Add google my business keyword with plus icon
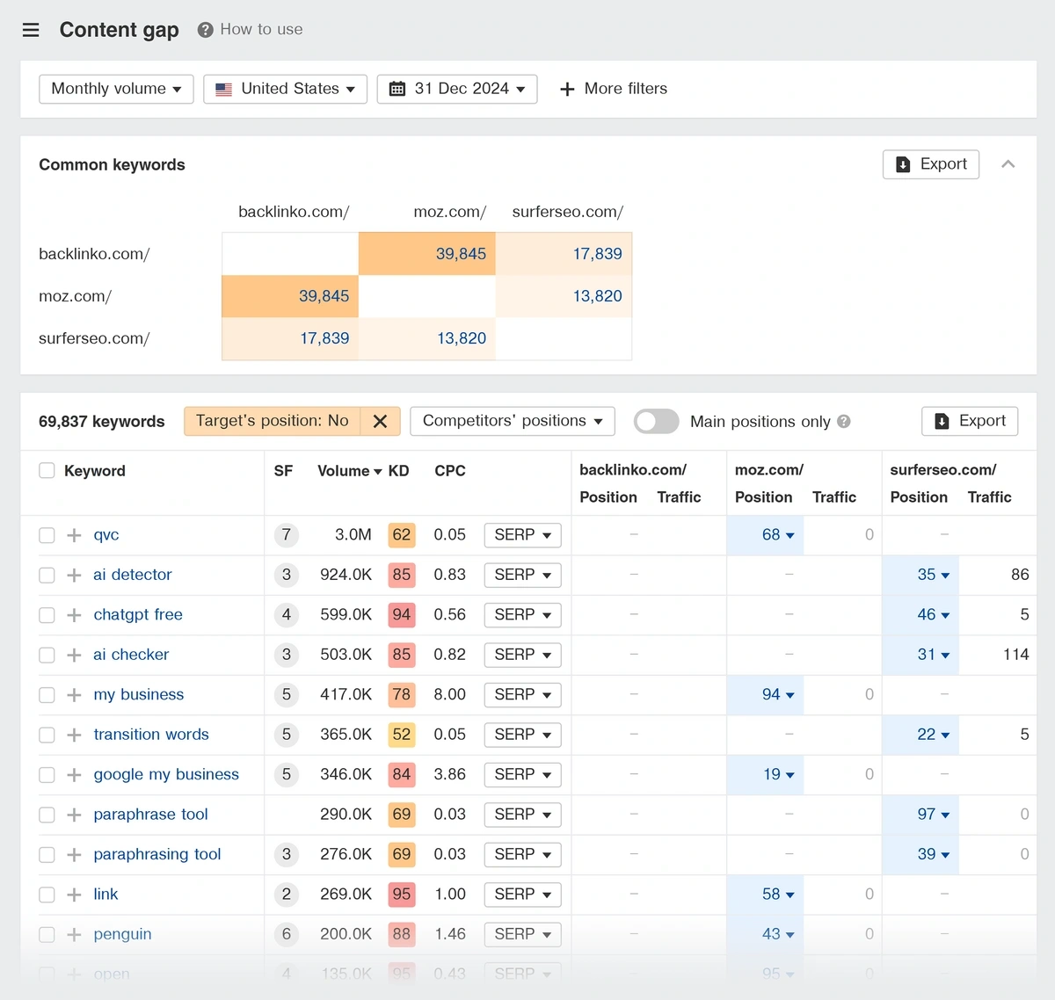1055x1000 pixels. 74,775
